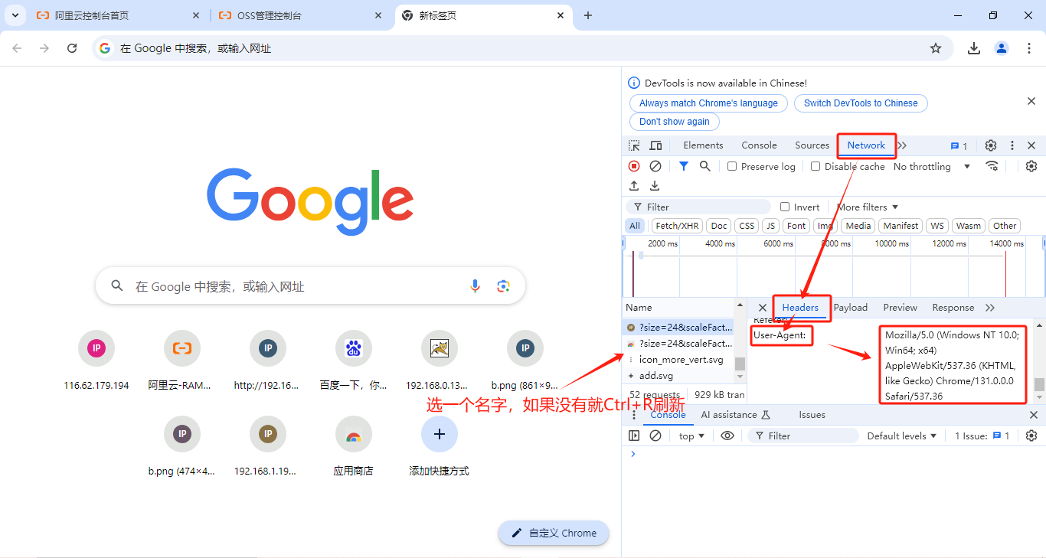Clear the network log
This screenshot has width=1046, height=558.
point(655,166)
